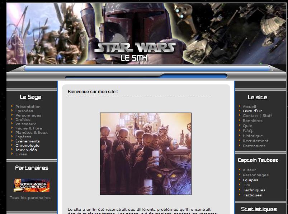288x214 pixels.
Task: Open the Staff link
Action: pyautogui.click(x=267, y=116)
